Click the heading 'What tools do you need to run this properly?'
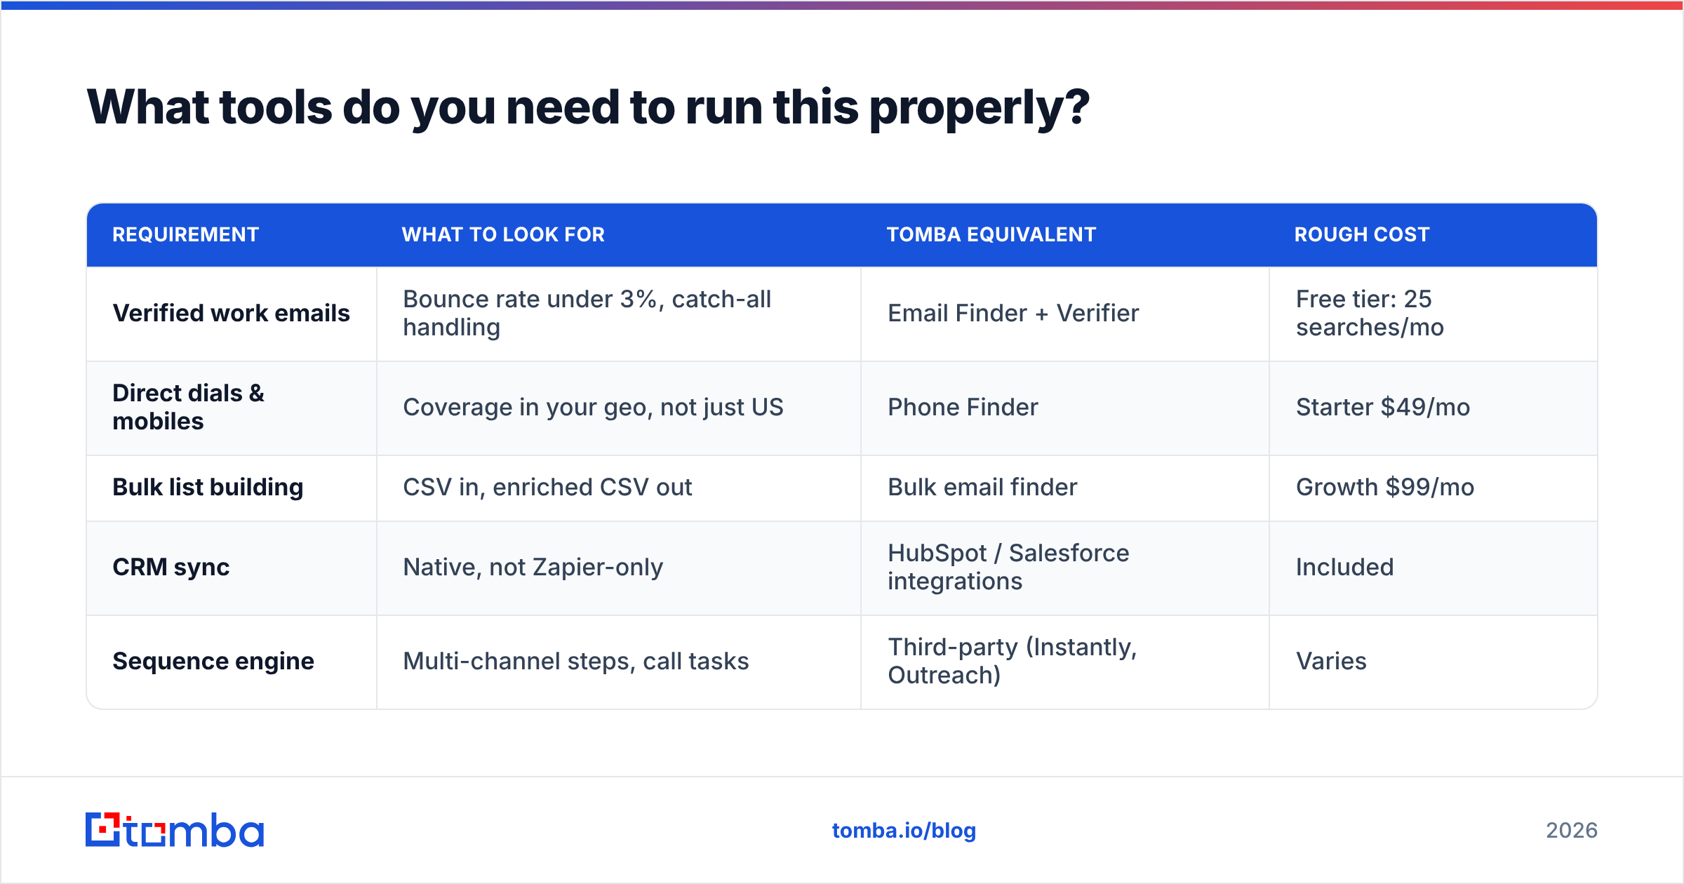1684x884 pixels. click(588, 107)
